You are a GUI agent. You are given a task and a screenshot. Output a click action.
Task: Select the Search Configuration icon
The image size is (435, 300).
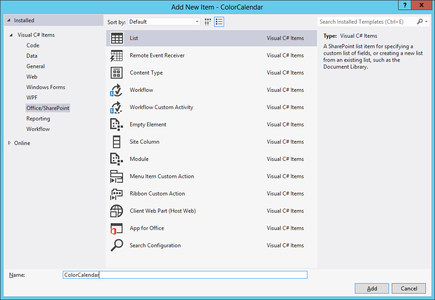click(117, 245)
